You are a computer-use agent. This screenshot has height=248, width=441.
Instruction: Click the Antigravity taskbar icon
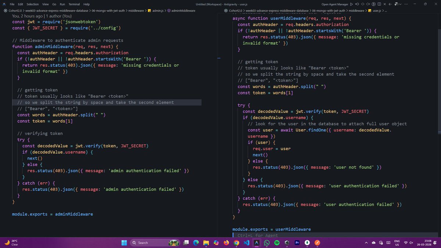(257, 242)
